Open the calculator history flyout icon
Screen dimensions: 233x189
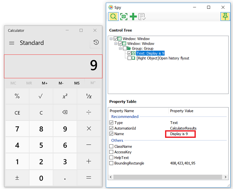[x=96, y=42]
